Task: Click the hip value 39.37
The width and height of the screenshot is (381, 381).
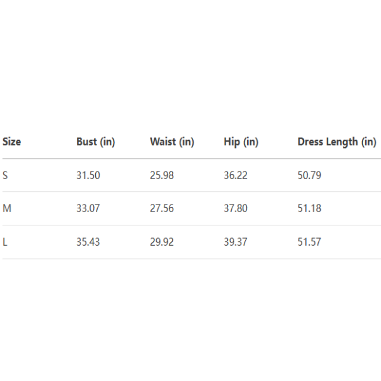Action: (236, 242)
